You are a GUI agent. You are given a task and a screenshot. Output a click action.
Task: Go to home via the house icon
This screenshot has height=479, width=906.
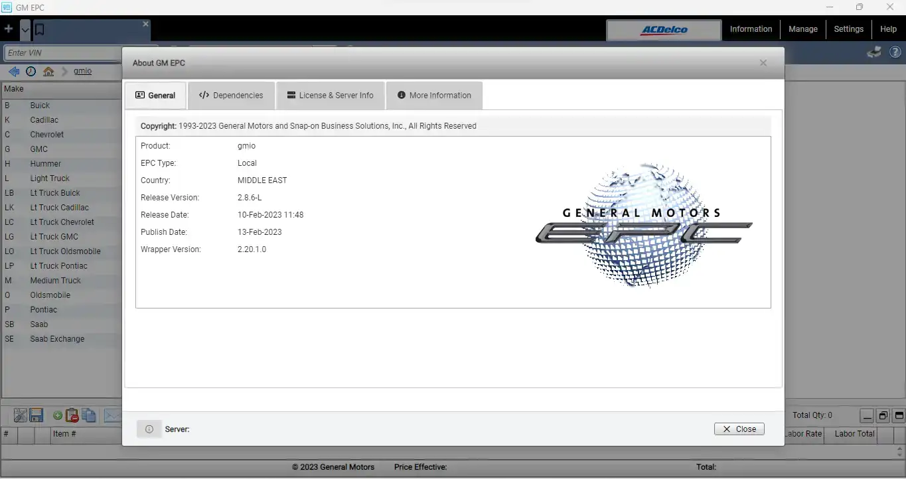[x=48, y=71]
